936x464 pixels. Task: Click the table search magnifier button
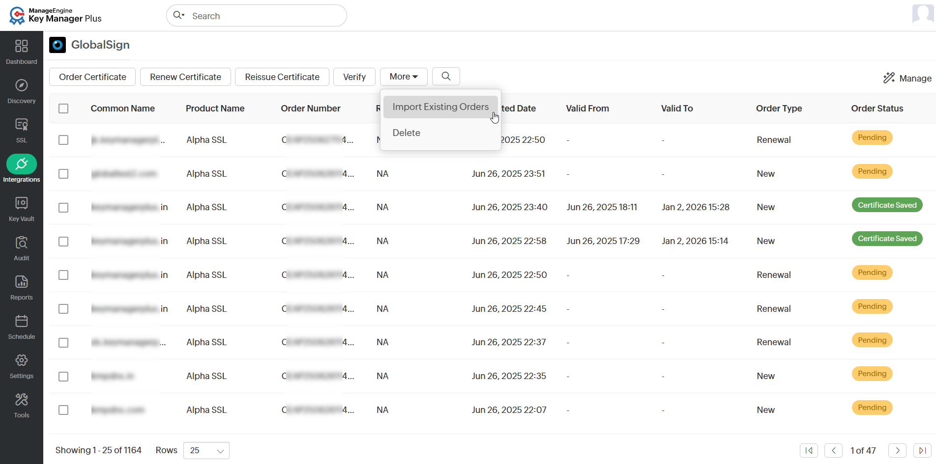[x=446, y=77]
